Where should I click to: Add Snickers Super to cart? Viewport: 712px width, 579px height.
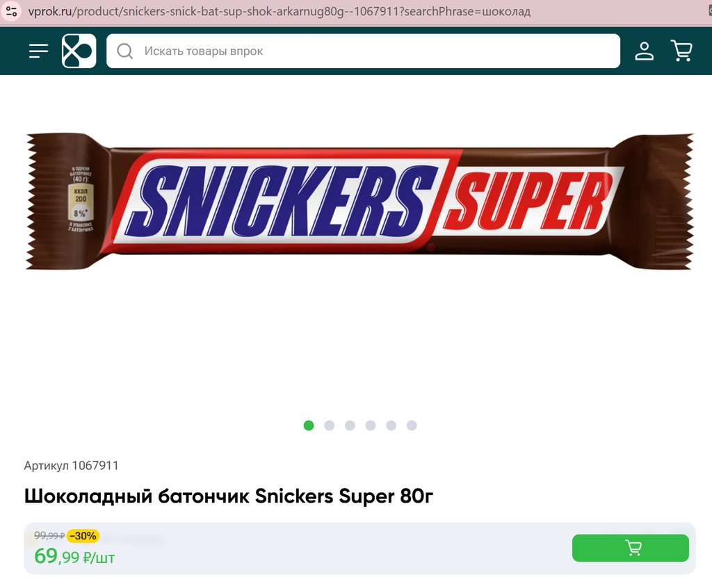click(630, 548)
